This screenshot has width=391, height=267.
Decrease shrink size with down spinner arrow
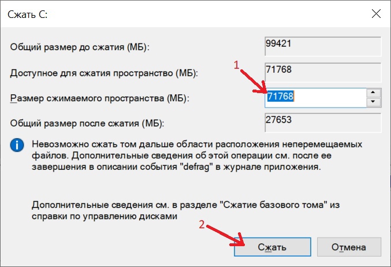pos(374,102)
